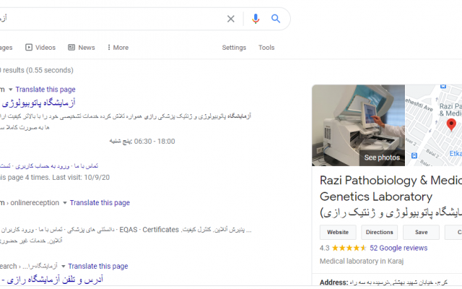Image resolution: width=462 pixels, height=289 pixels.
Task: Start voice search with the microphone icon
Action: [256, 19]
